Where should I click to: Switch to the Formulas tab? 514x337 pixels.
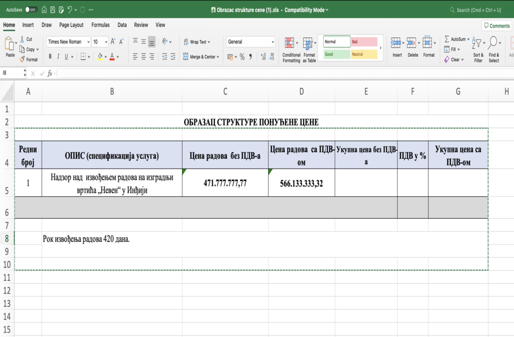point(100,25)
